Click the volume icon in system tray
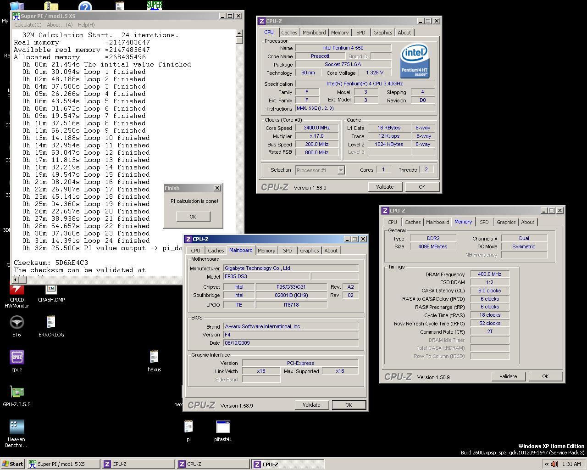587x470 pixels. (x=554, y=464)
